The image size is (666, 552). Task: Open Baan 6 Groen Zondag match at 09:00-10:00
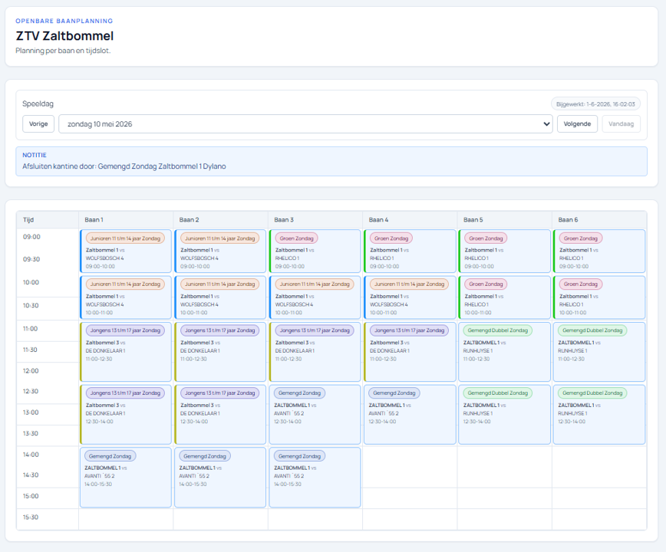pos(599,251)
